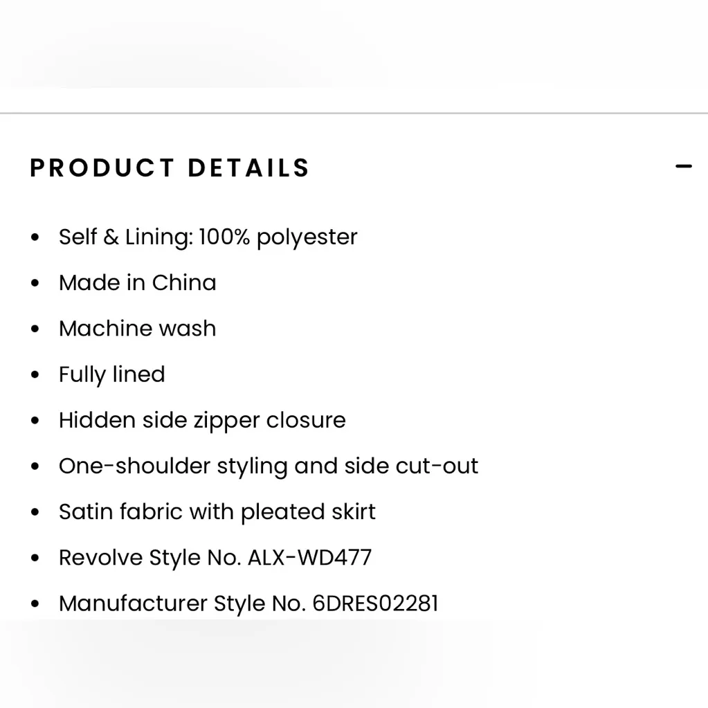Collapse Product Details using the minus icon
The width and height of the screenshot is (708, 708).
pyautogui.click(x=683, y=167)
